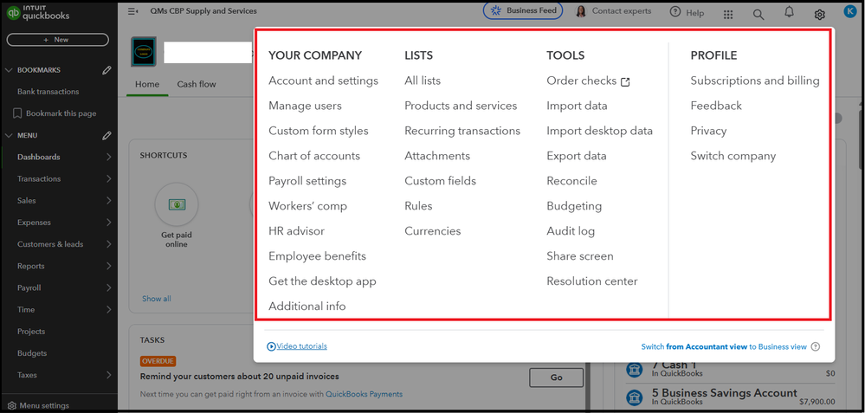Click the Video tutorials play icon

click(x=271, y=346)
